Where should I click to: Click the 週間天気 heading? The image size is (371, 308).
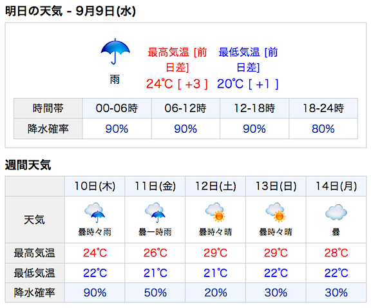tap(28, 165)
